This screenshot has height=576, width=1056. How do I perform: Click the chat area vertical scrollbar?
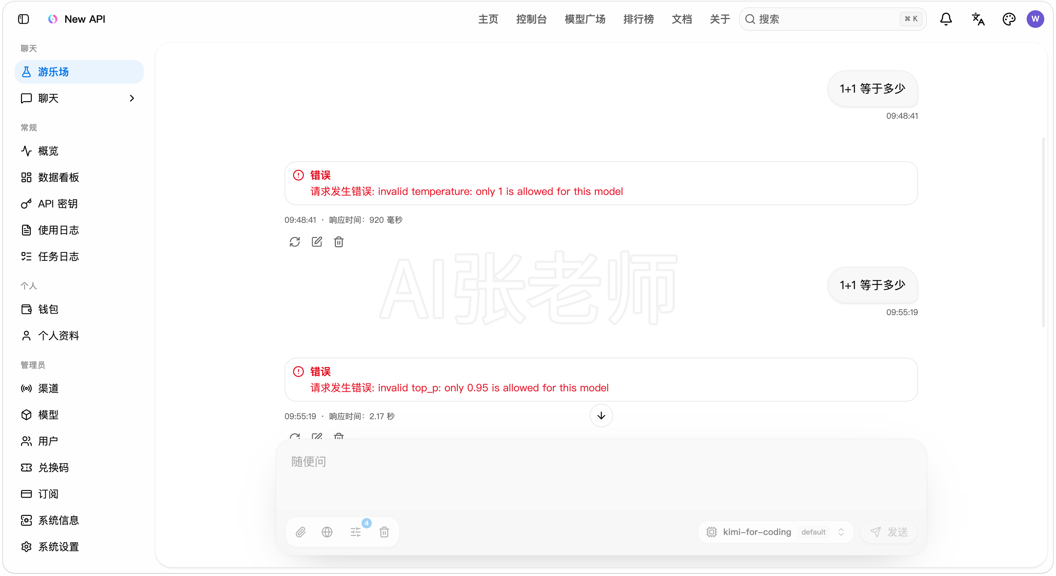point(1043,232)
